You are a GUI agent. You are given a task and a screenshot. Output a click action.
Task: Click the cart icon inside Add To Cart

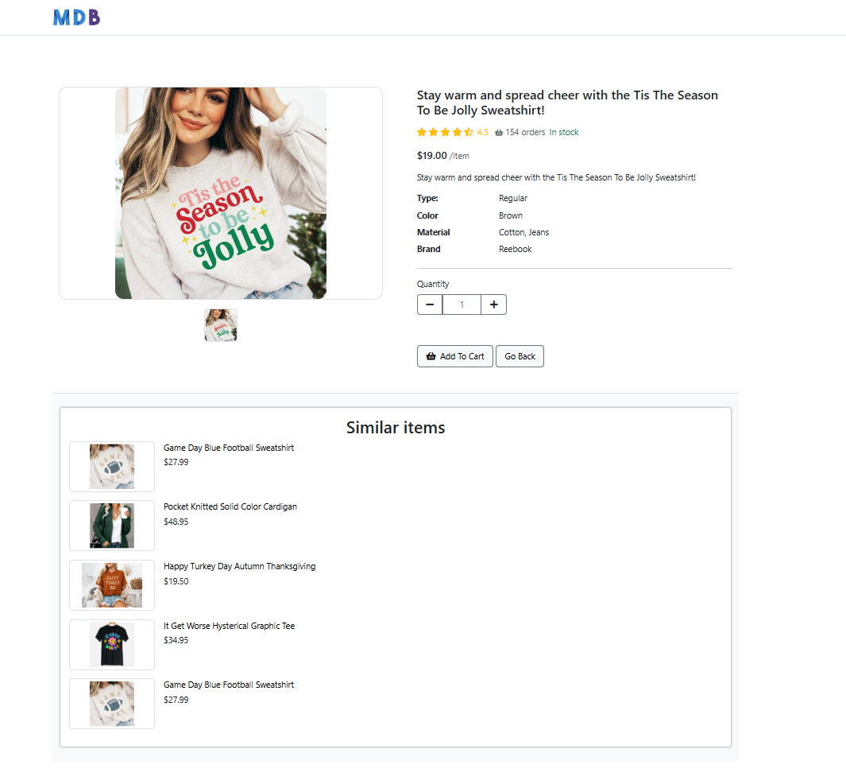coord(431,356)
